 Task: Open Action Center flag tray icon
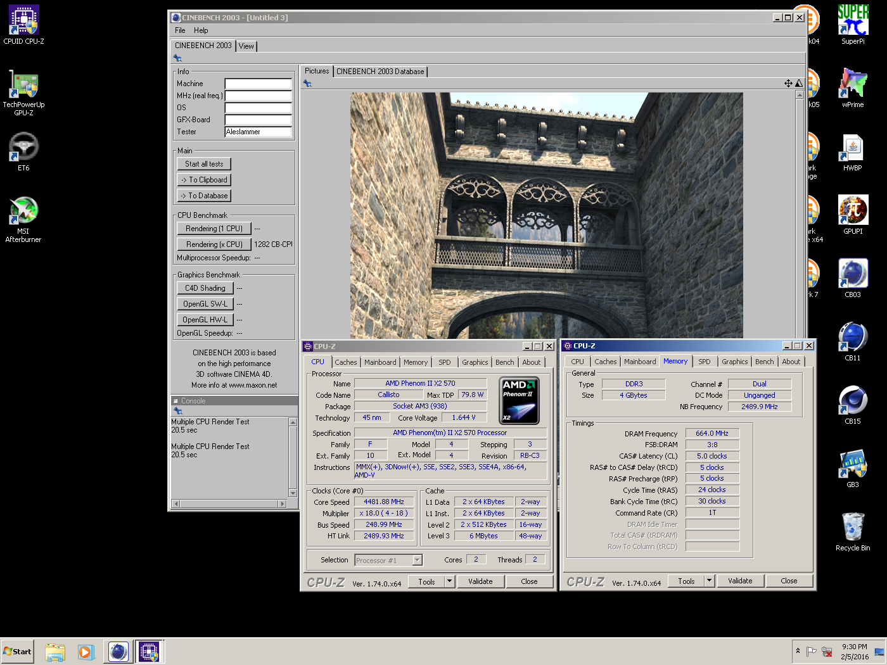coord(812,651)
